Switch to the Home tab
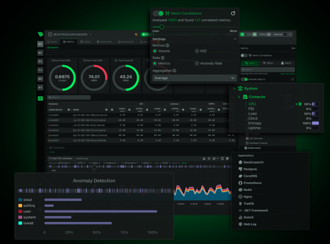The width and height of the screenshot is (330, 244). (x=52, y=42)
